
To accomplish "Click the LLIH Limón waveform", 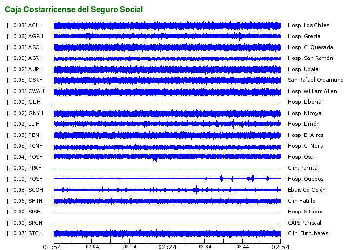I will click(x=167, y=124).
